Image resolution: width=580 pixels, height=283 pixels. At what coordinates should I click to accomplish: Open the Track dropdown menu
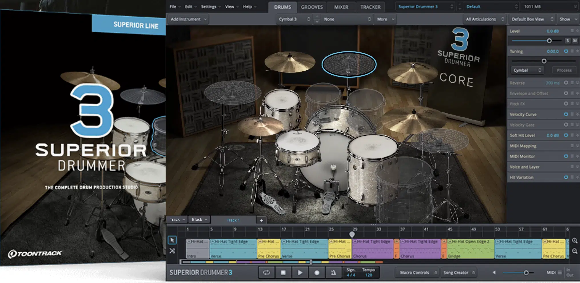pyautogui.click(x=177, y=219)
